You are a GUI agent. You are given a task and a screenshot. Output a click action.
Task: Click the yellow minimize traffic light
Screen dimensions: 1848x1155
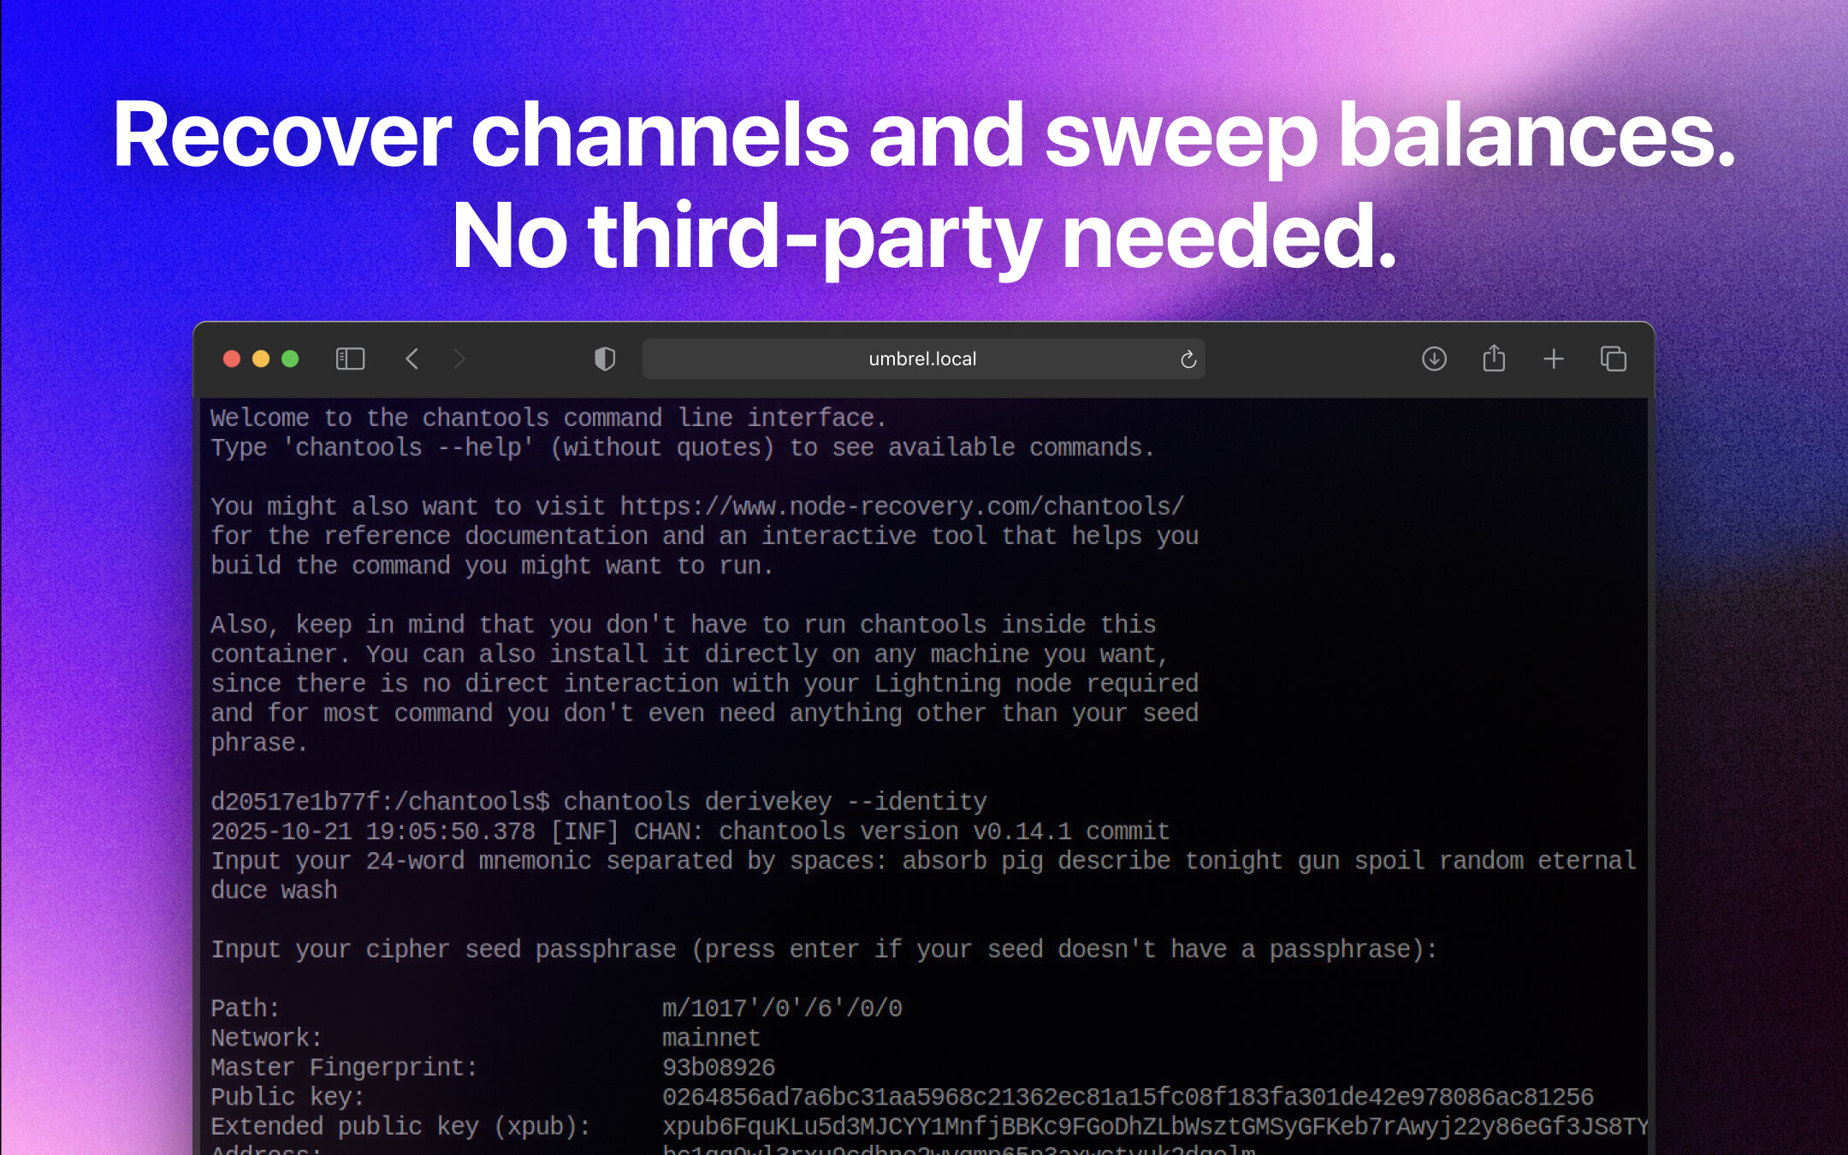(x=261, y=358)
